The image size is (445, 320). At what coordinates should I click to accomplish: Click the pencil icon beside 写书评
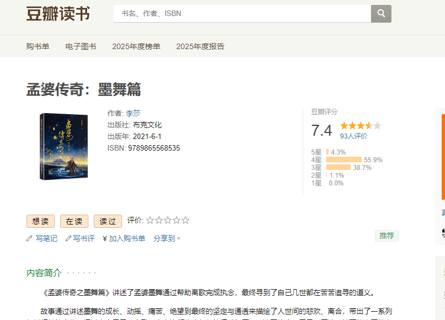68,238
